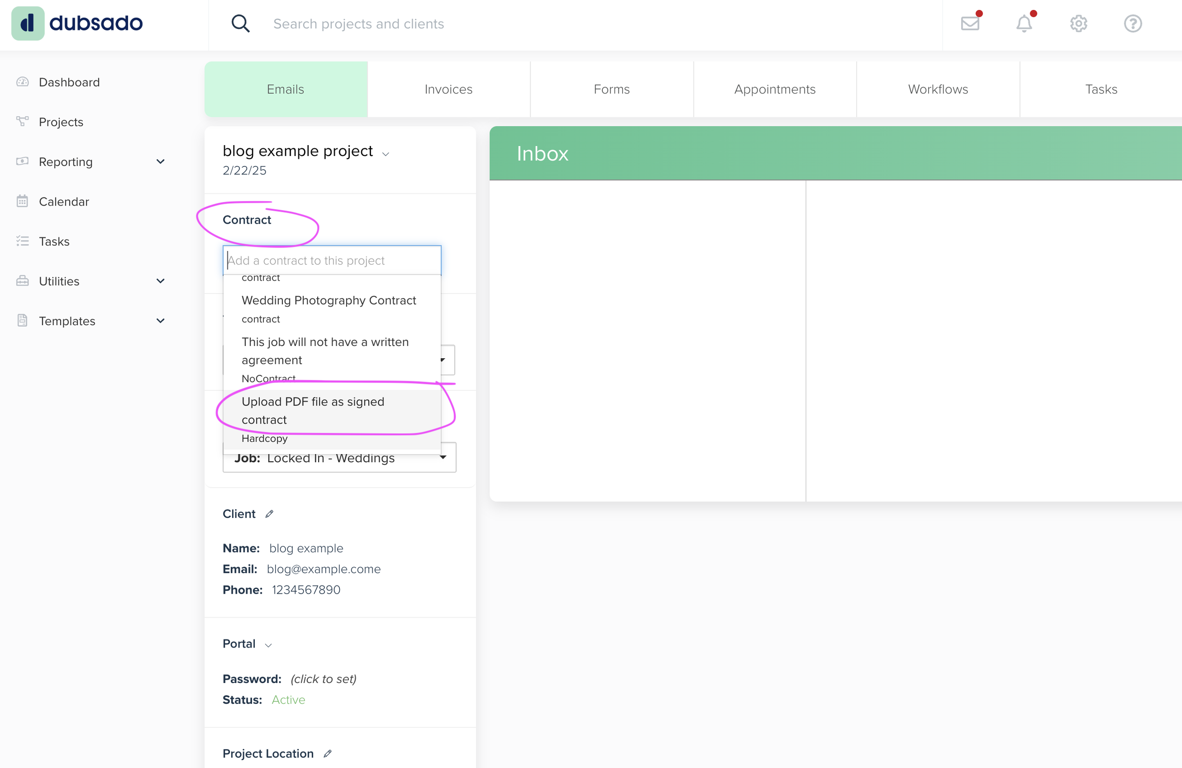Expand the Templates sidebar menu
This screenshot has height=768, width=1182.
pos(160,321)
